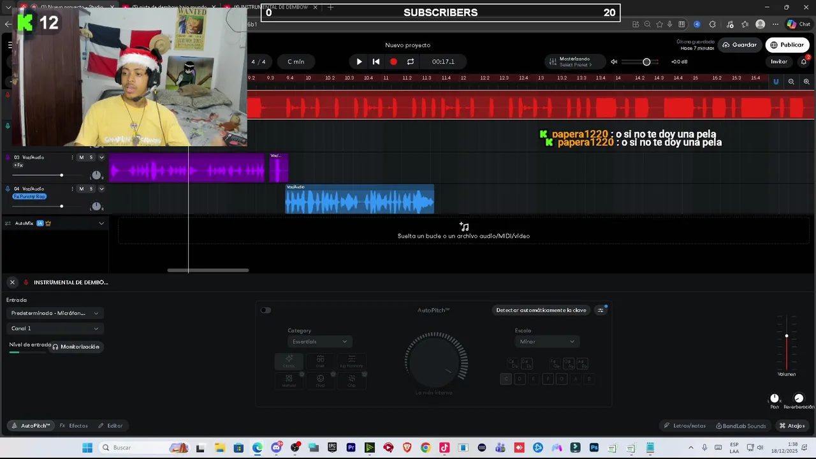816x459 pixels.
Task: Select the Chip AutoPitch preset
Action: [x=351, y=381]
